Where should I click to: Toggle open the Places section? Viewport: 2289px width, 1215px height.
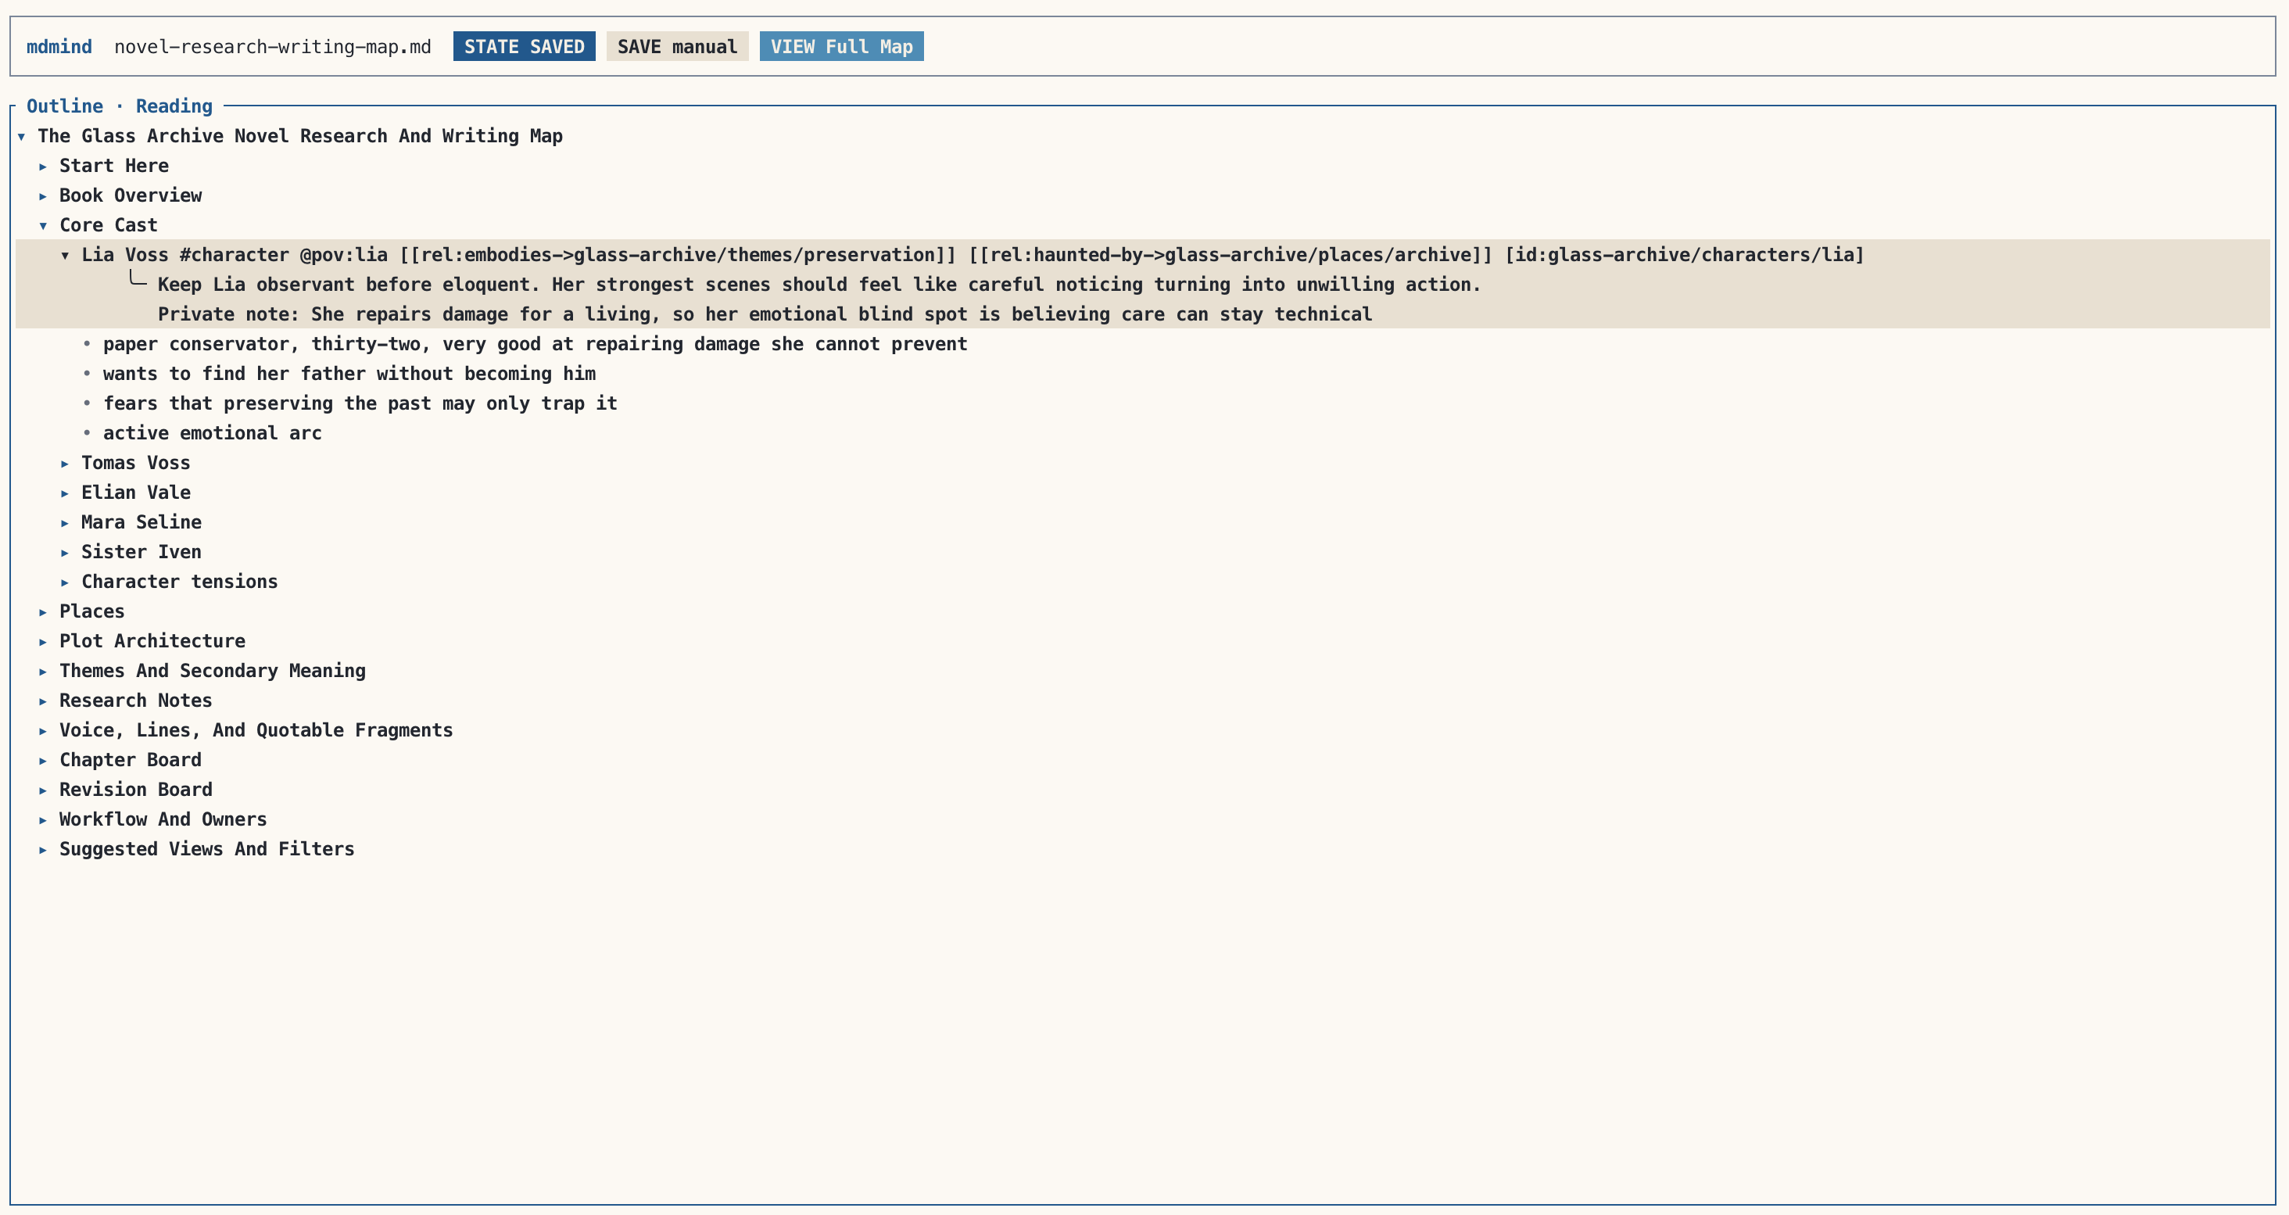tap(44, 611)
